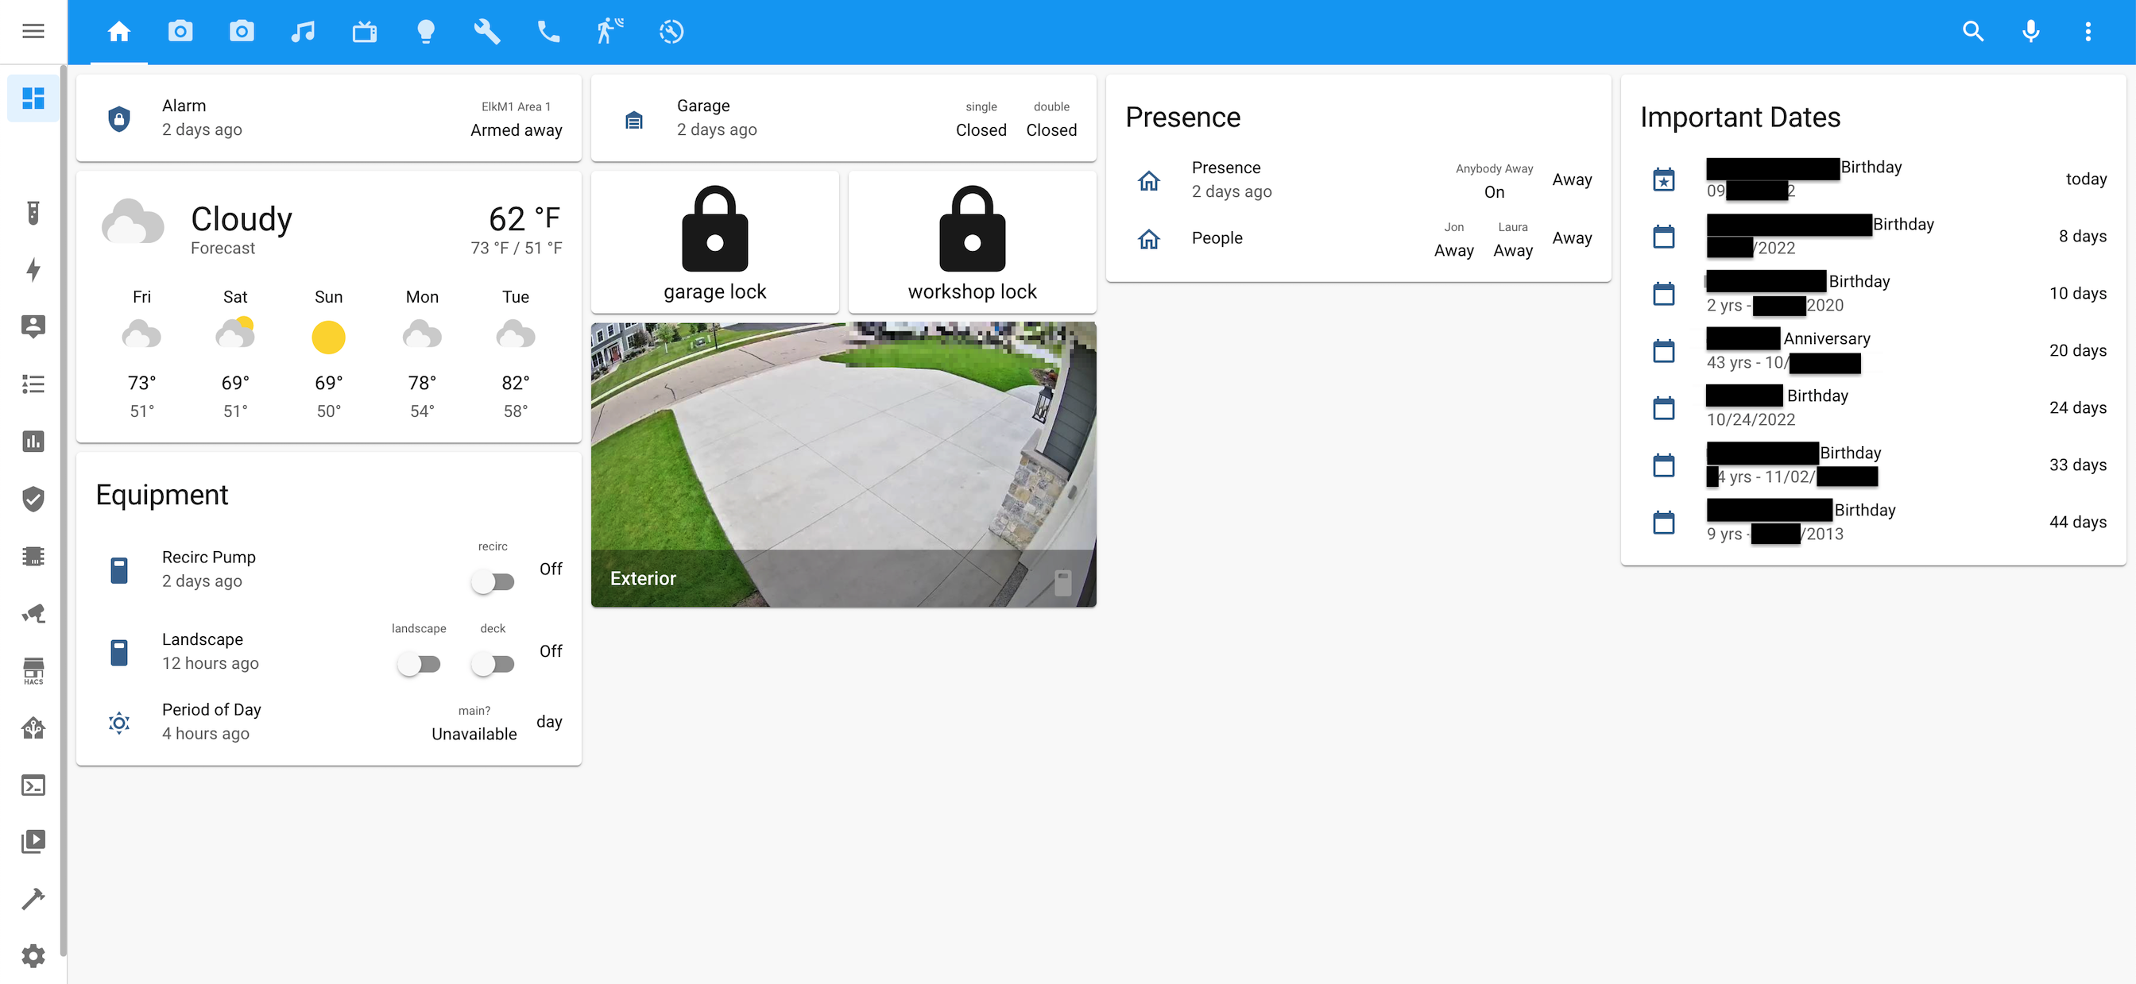Switch to the music note tab
This screenshot has width=2136, height=984.
pos(303,32)
